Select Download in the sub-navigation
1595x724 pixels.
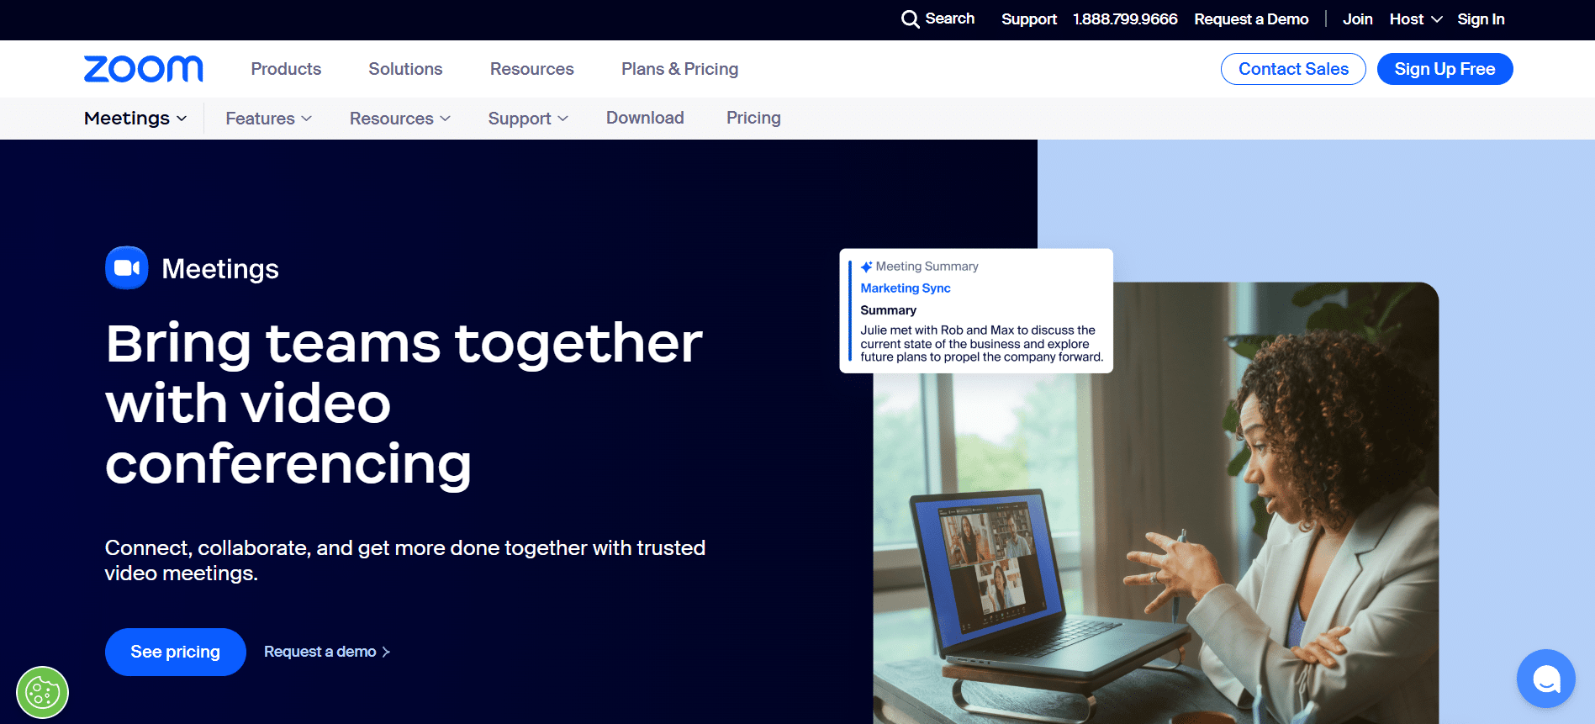(x=645, y=118)
